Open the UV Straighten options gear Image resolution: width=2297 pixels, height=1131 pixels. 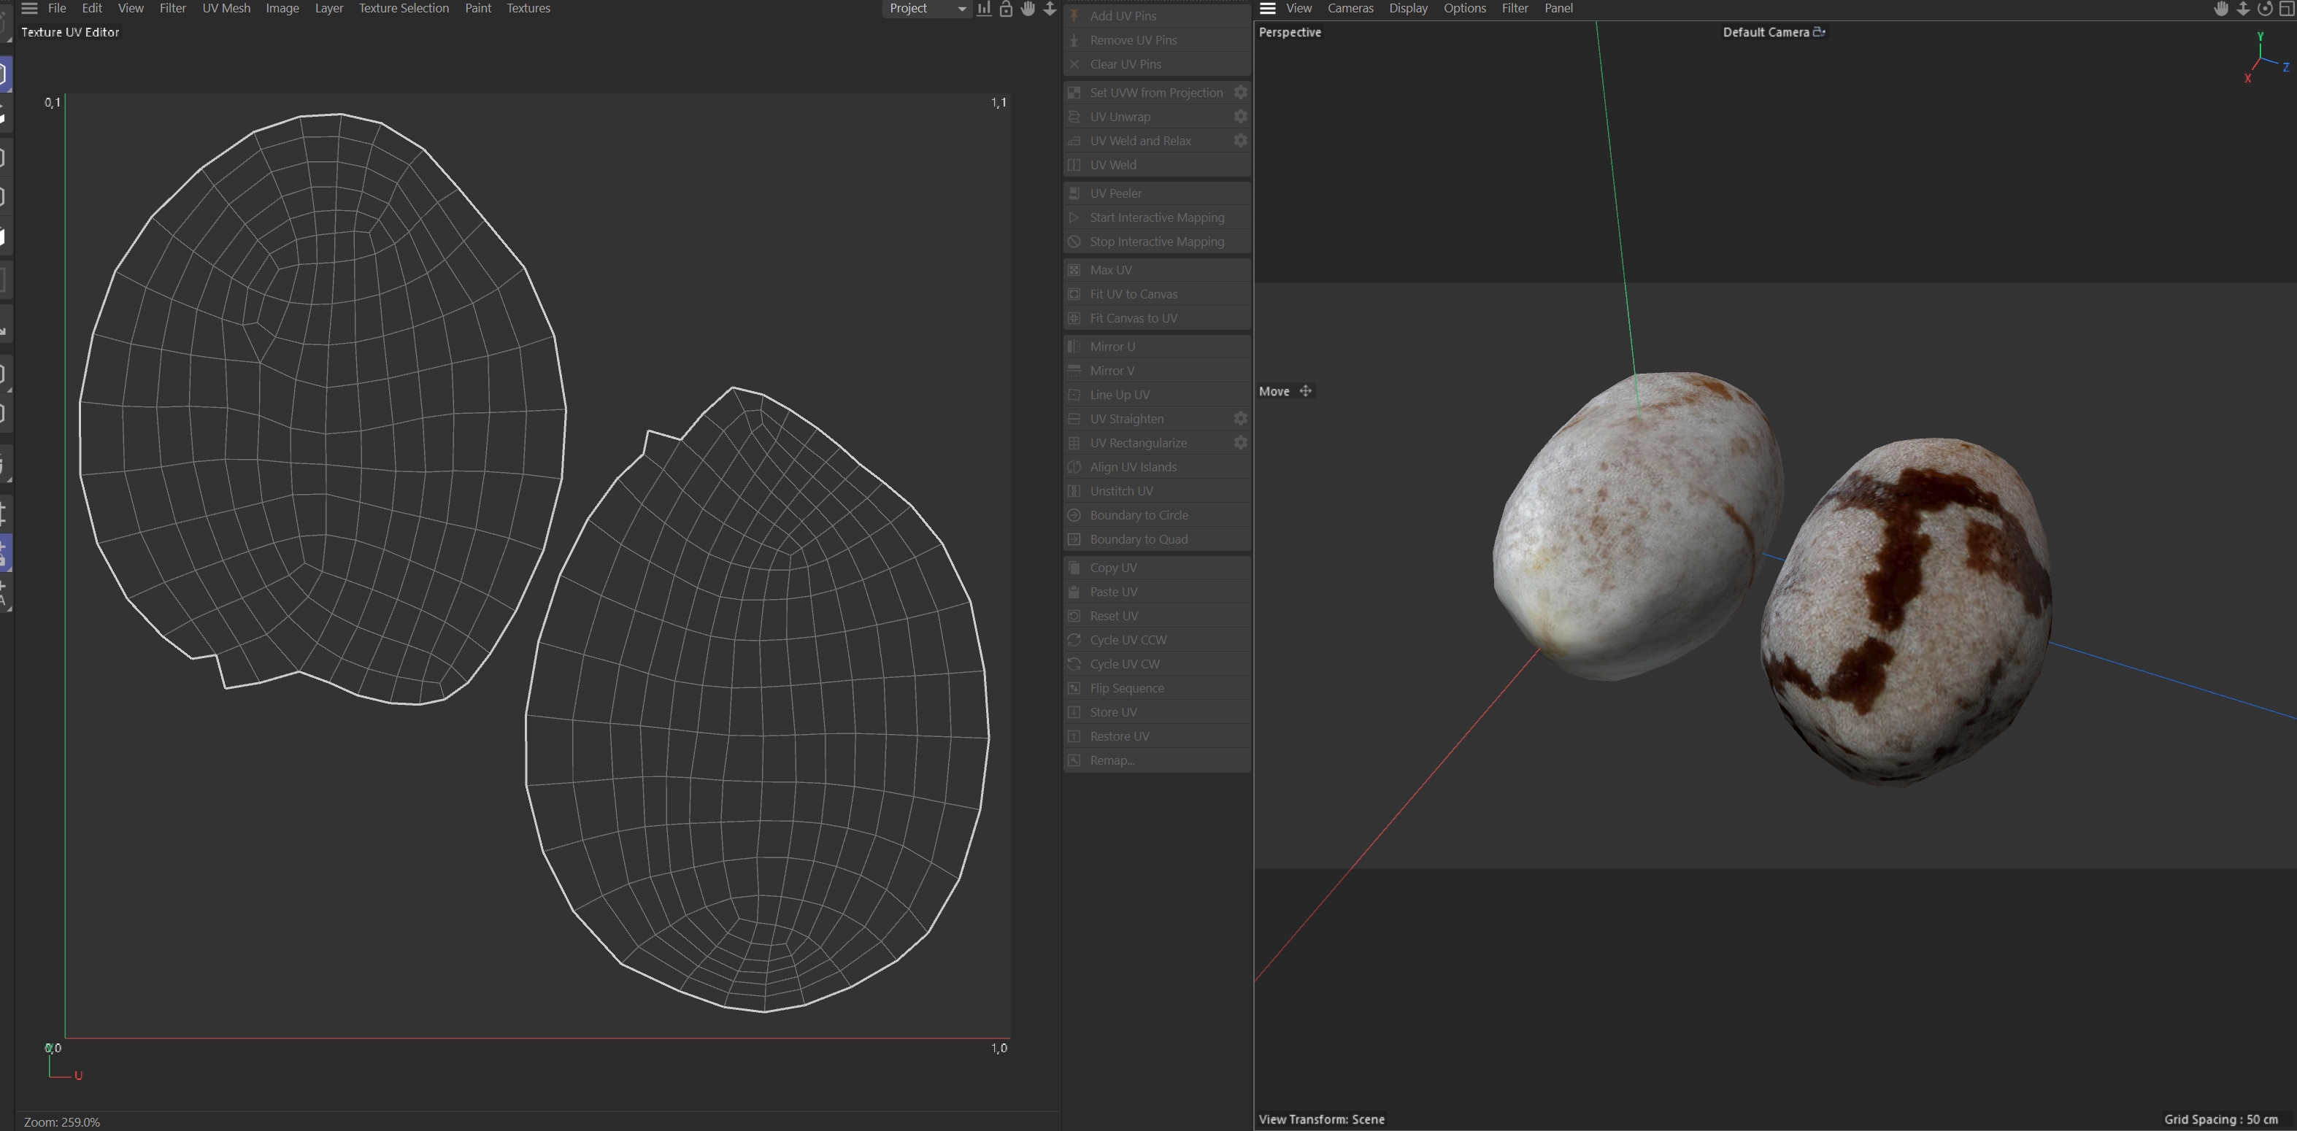click(x=1240, y=419)
